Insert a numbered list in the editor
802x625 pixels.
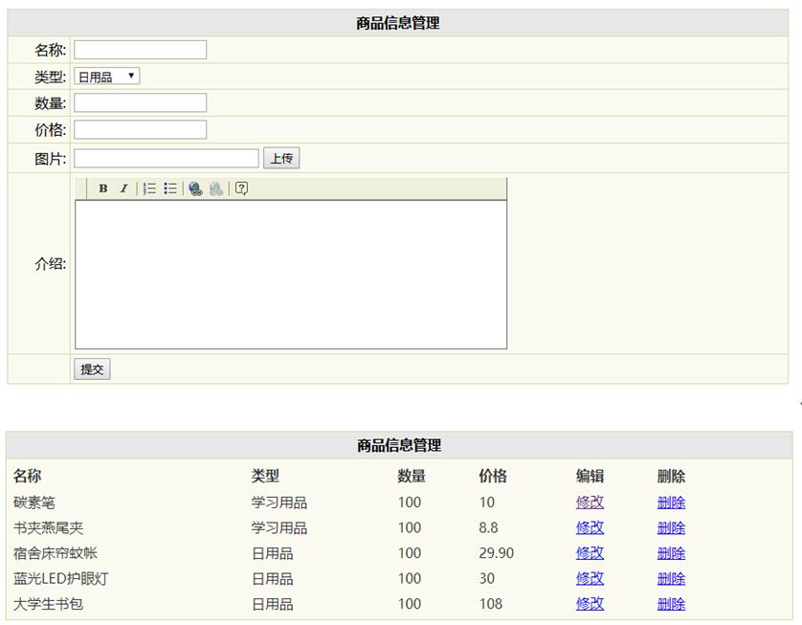pyautogui.click(x=149, y=189)
